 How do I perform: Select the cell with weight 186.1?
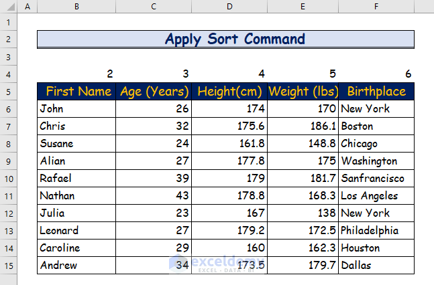(303, 126)
